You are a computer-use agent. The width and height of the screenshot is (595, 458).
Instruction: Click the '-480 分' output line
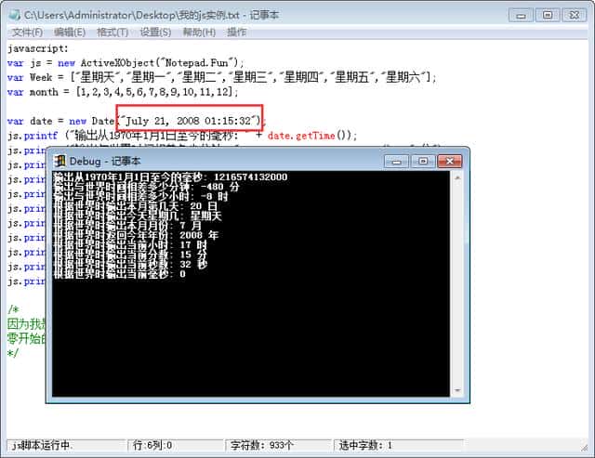pos(146,187)
